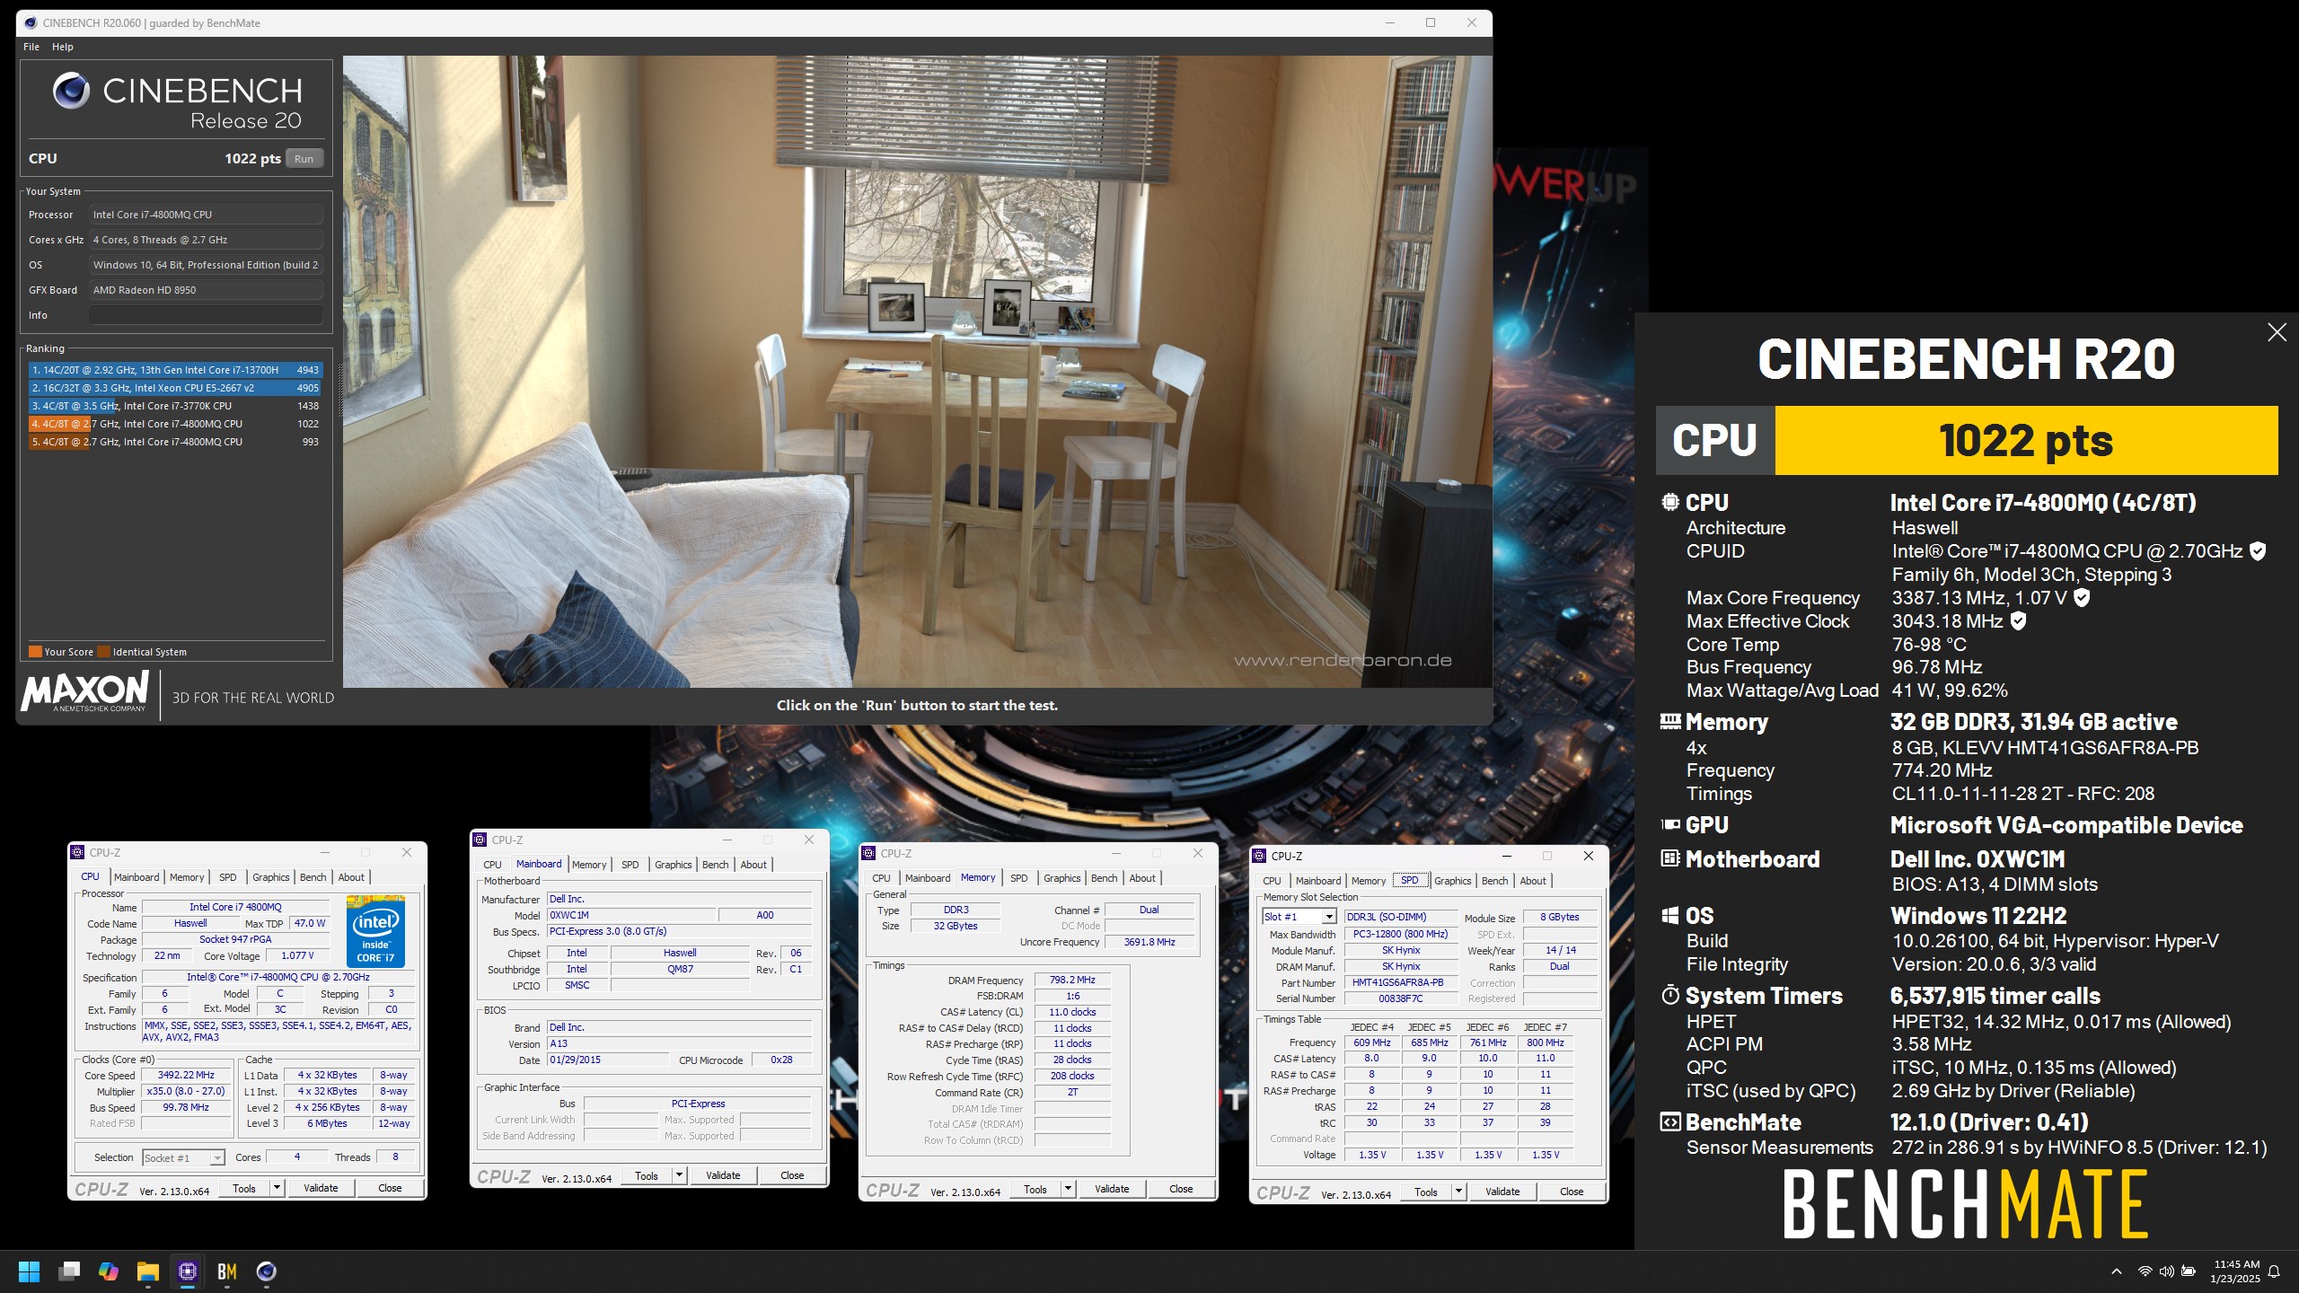2299x1293 pixels.
Task: Open Mainboard tab in first CPU-Z window
Action: coord(137,877)
